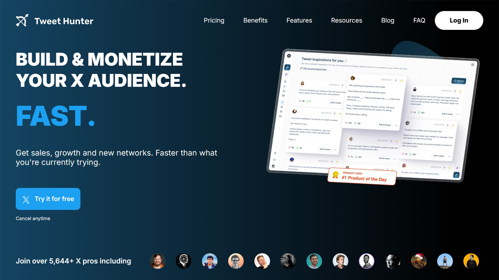Toggle the purple lightning icon on the 2024/01/21 tweet
The height and width of the screenshot is (280, 499).
coord(455,91)
